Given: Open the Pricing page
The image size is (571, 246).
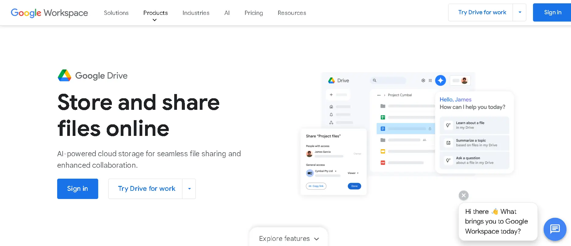Looking at the screenshot, I should coord(254,13).
